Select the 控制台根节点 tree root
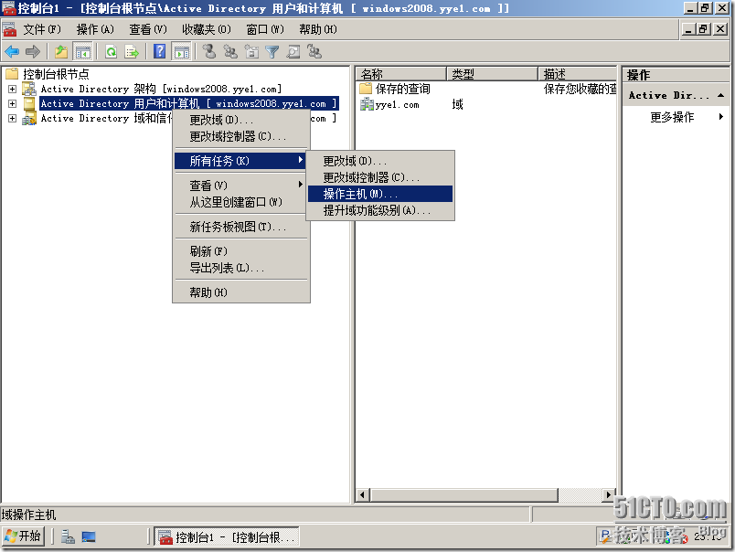Screen dimensions: 735x552 [56, 73]
